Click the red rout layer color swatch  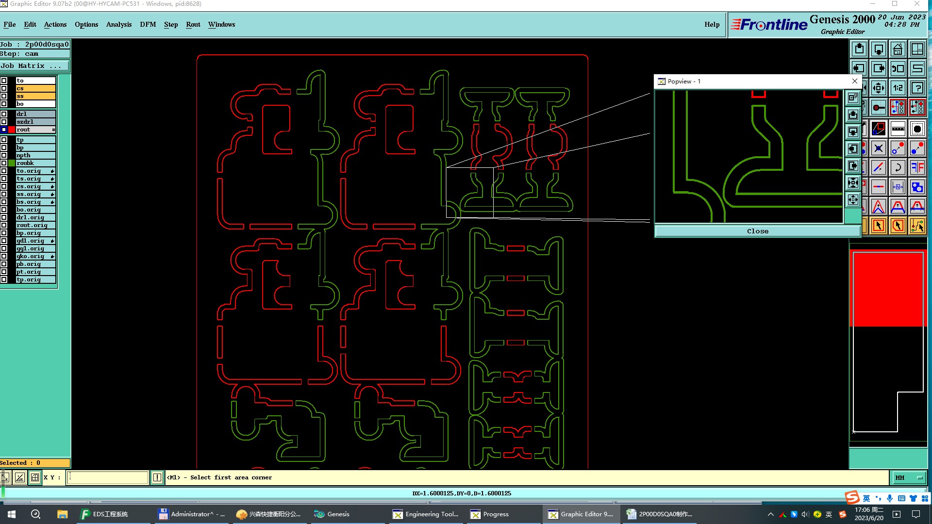(12, 130)
